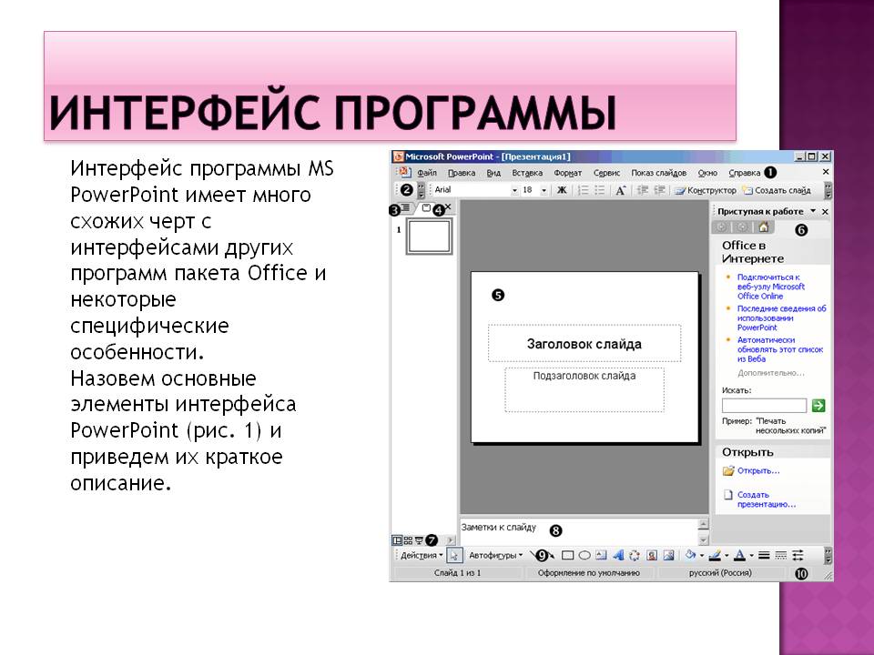Open the Вставка menu
Screen dimensions: 874x655
(x=527, y=172)
